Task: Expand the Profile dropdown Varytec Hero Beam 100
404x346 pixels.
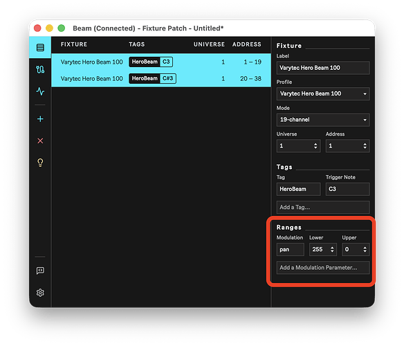Action: pyautogui.click(x=323, y=93)
